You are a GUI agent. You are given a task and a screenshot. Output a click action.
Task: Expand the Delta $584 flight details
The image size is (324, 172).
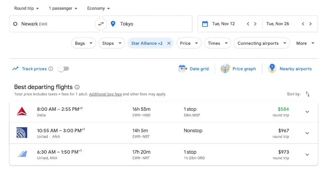pos(307,112)
